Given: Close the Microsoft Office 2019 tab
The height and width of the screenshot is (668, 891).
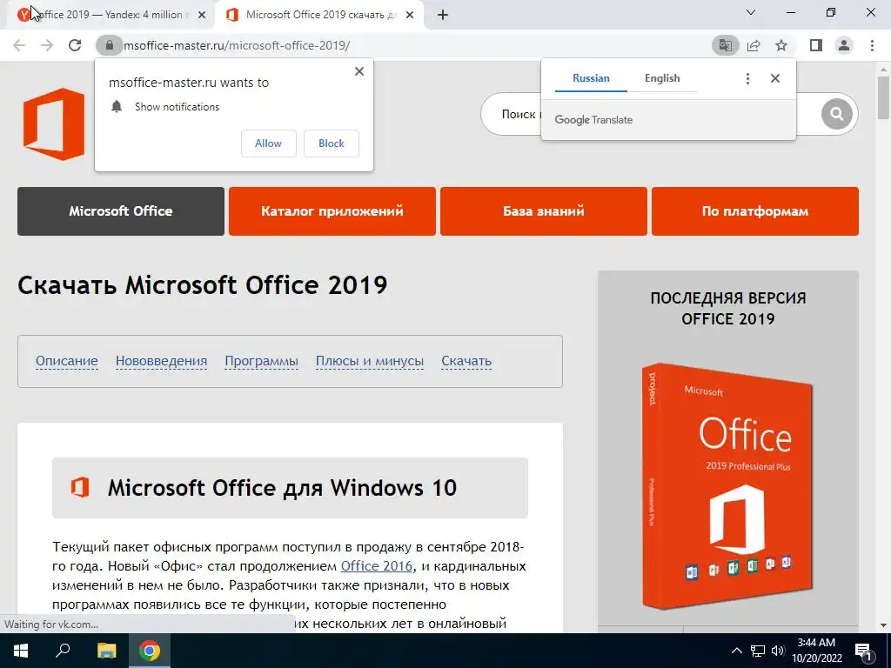Looking at the screenshot, I should [410, 15].
